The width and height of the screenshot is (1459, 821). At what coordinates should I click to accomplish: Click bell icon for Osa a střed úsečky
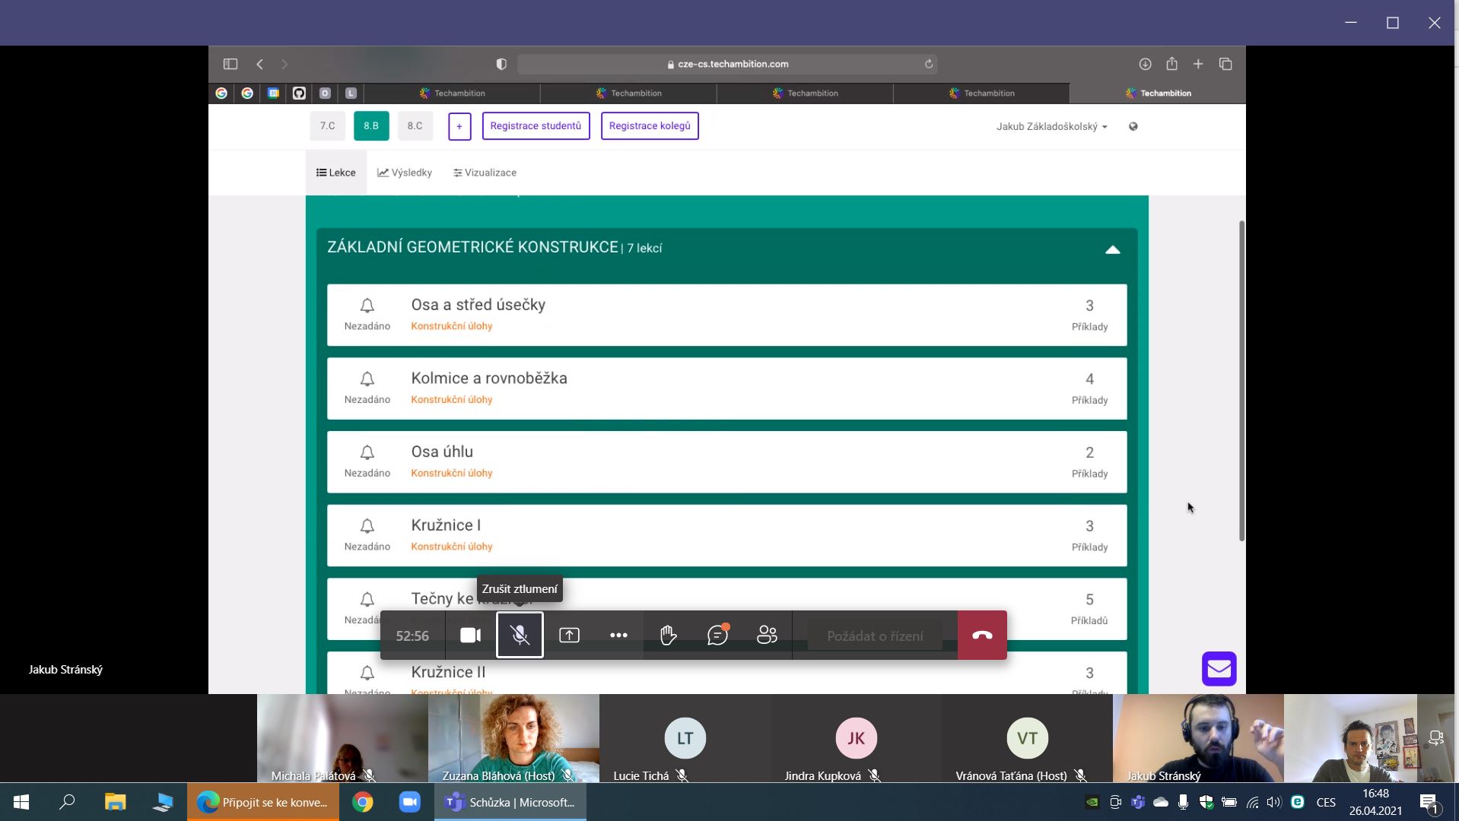(367, 306)
